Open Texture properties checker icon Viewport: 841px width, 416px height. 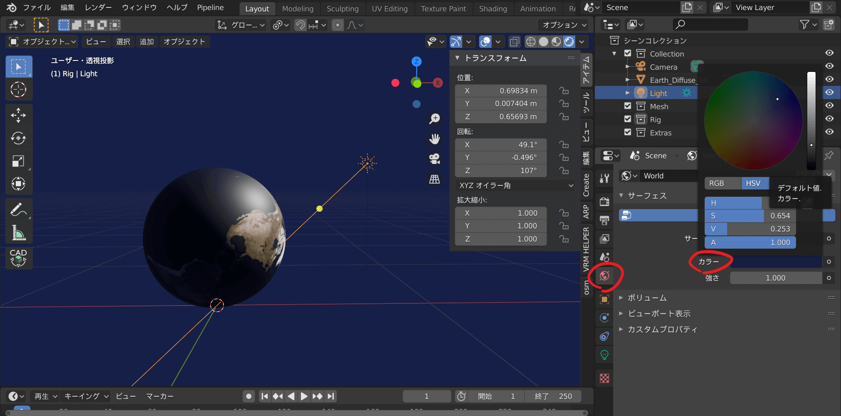[604, 378]
